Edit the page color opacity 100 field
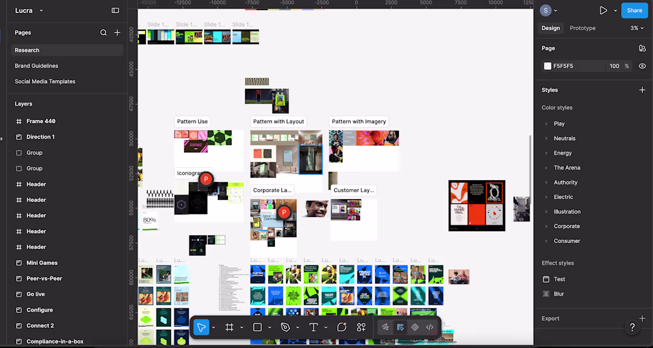The image size is (653, 348). tap(614, 66)
